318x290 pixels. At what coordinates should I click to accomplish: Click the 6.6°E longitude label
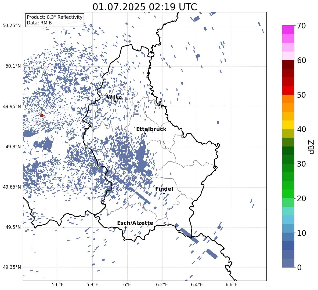coord(232,285)
